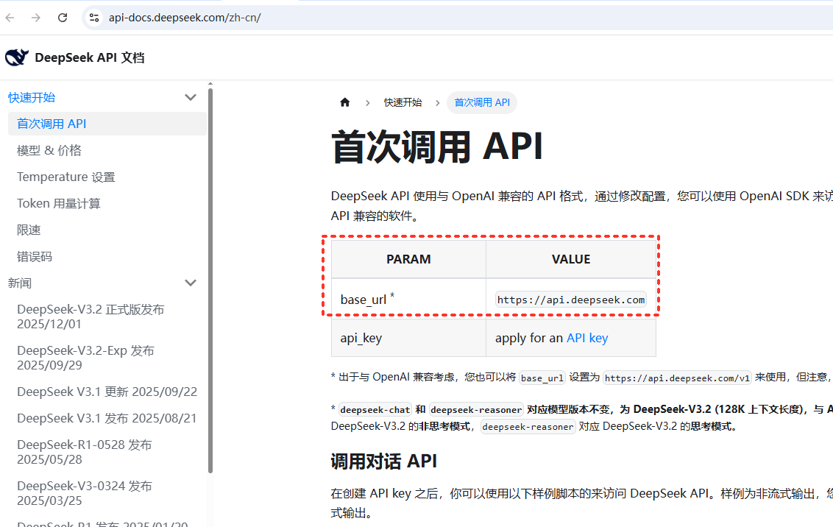833x527 pixels.
Task: Click the home icon in breadcrumb
Action: click(x=344, y=102)
